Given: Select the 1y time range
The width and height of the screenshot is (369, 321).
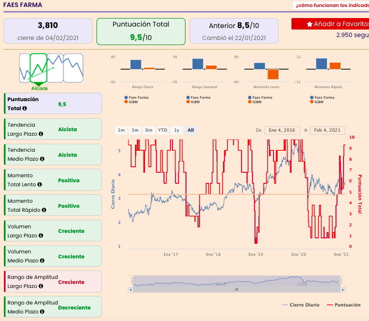Looking at the screenshot, I should 176,130.
